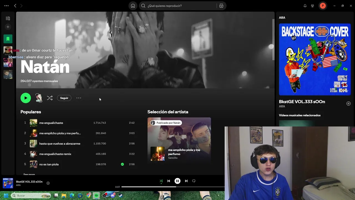Viewport: 355px width, 200px height.
Task: Seek on the playback progress bar
Action: pos(173,187)
